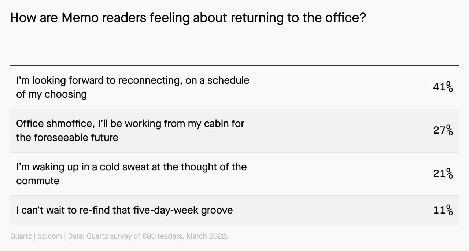Viewport: 469px width, 251px height.
Task: Click the thick dark divider line below the title
Action: (x=234, y=65)
